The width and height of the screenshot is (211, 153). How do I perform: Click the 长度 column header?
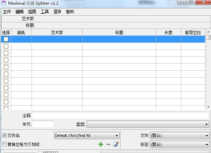(168, 33)
